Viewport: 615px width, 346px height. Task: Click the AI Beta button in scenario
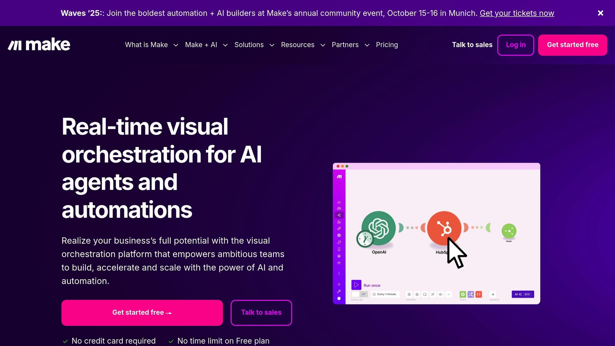523,294
